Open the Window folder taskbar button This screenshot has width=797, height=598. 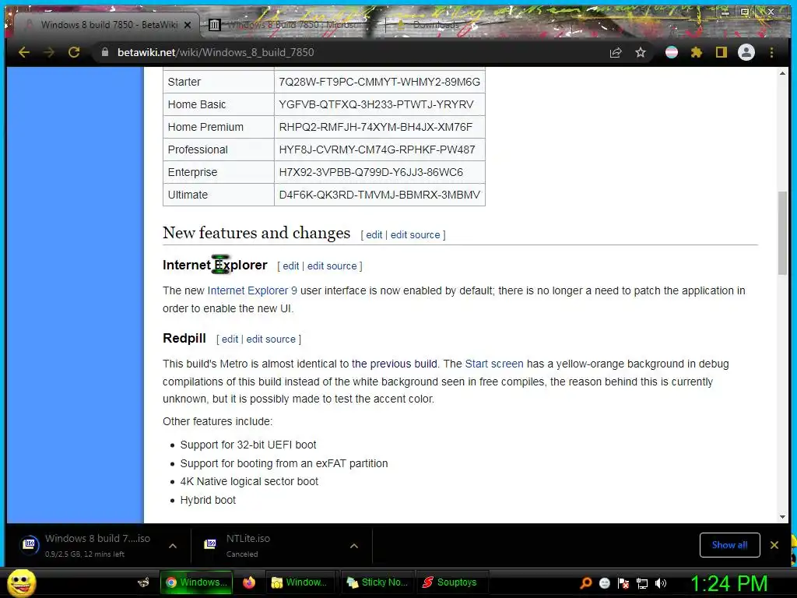pos(300,582)
